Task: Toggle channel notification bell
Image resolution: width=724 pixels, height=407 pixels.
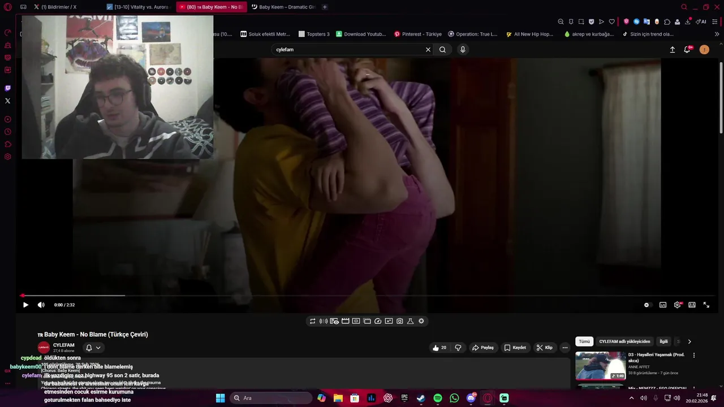Action: [x=89, y=348]
